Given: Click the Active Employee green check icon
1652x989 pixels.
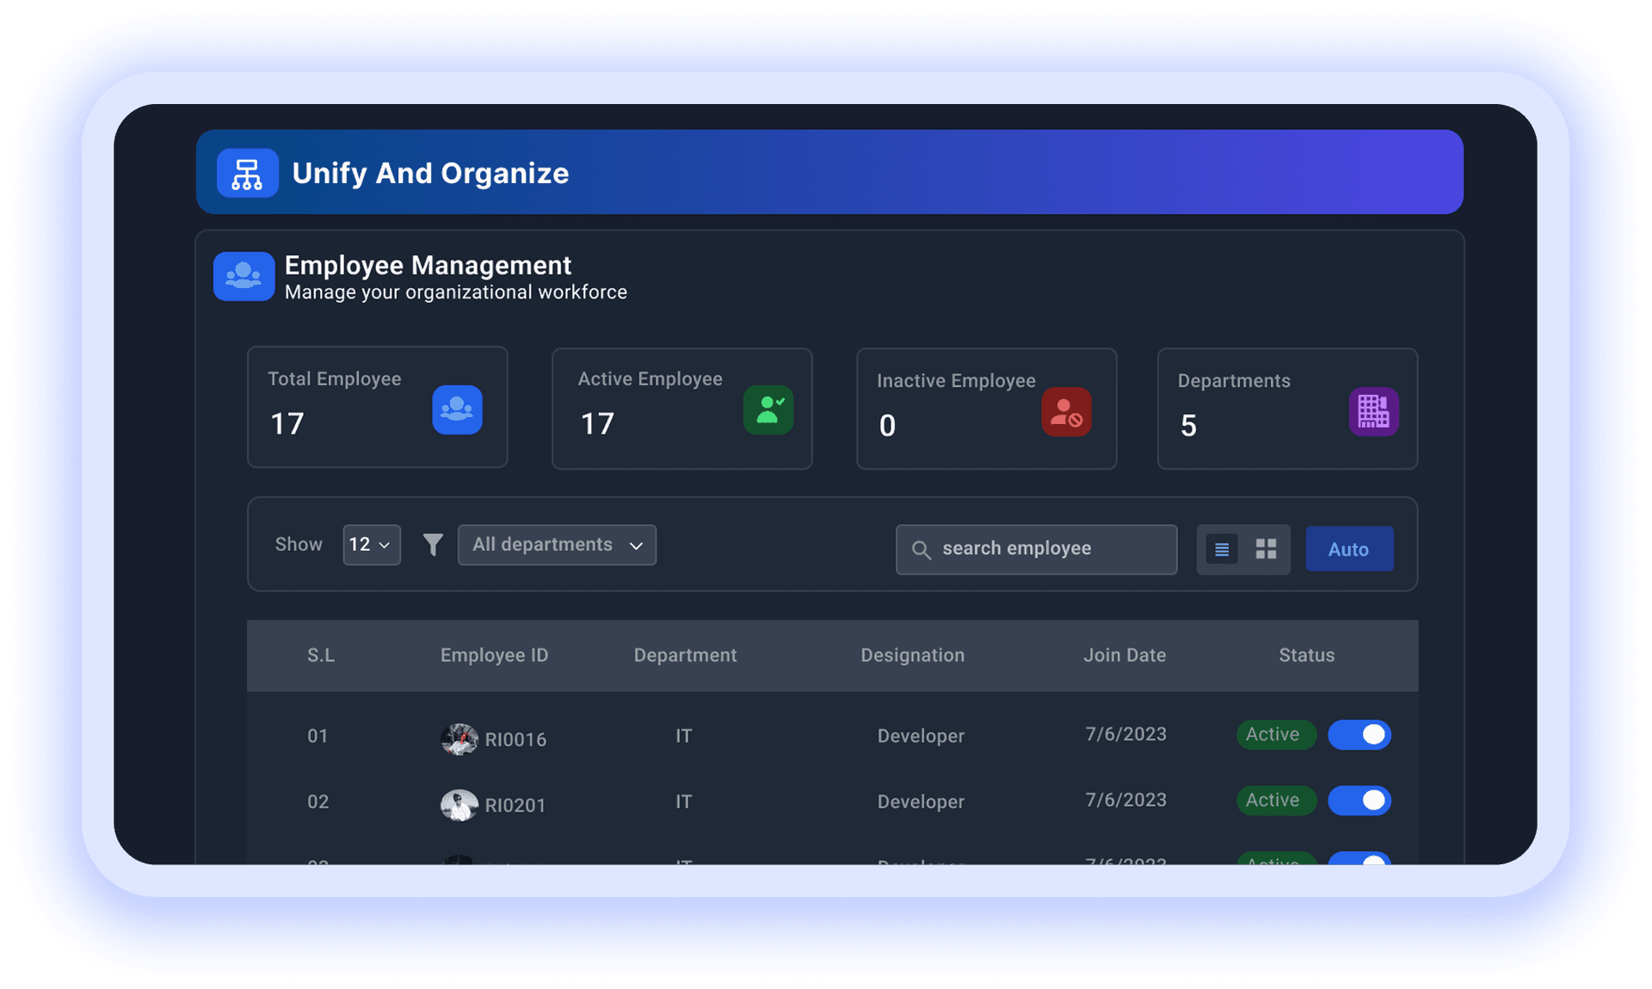Looking at the screenshot, I should click(768, 410).
